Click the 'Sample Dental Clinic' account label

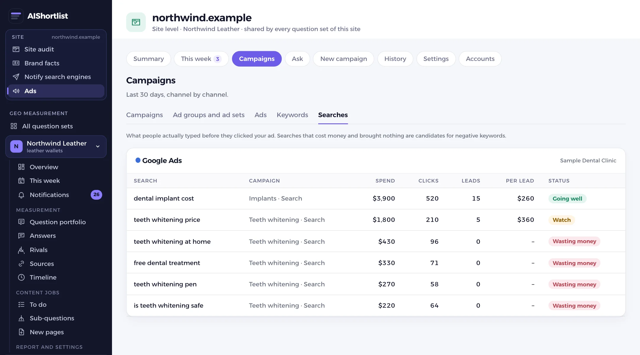tap(588, 161)
